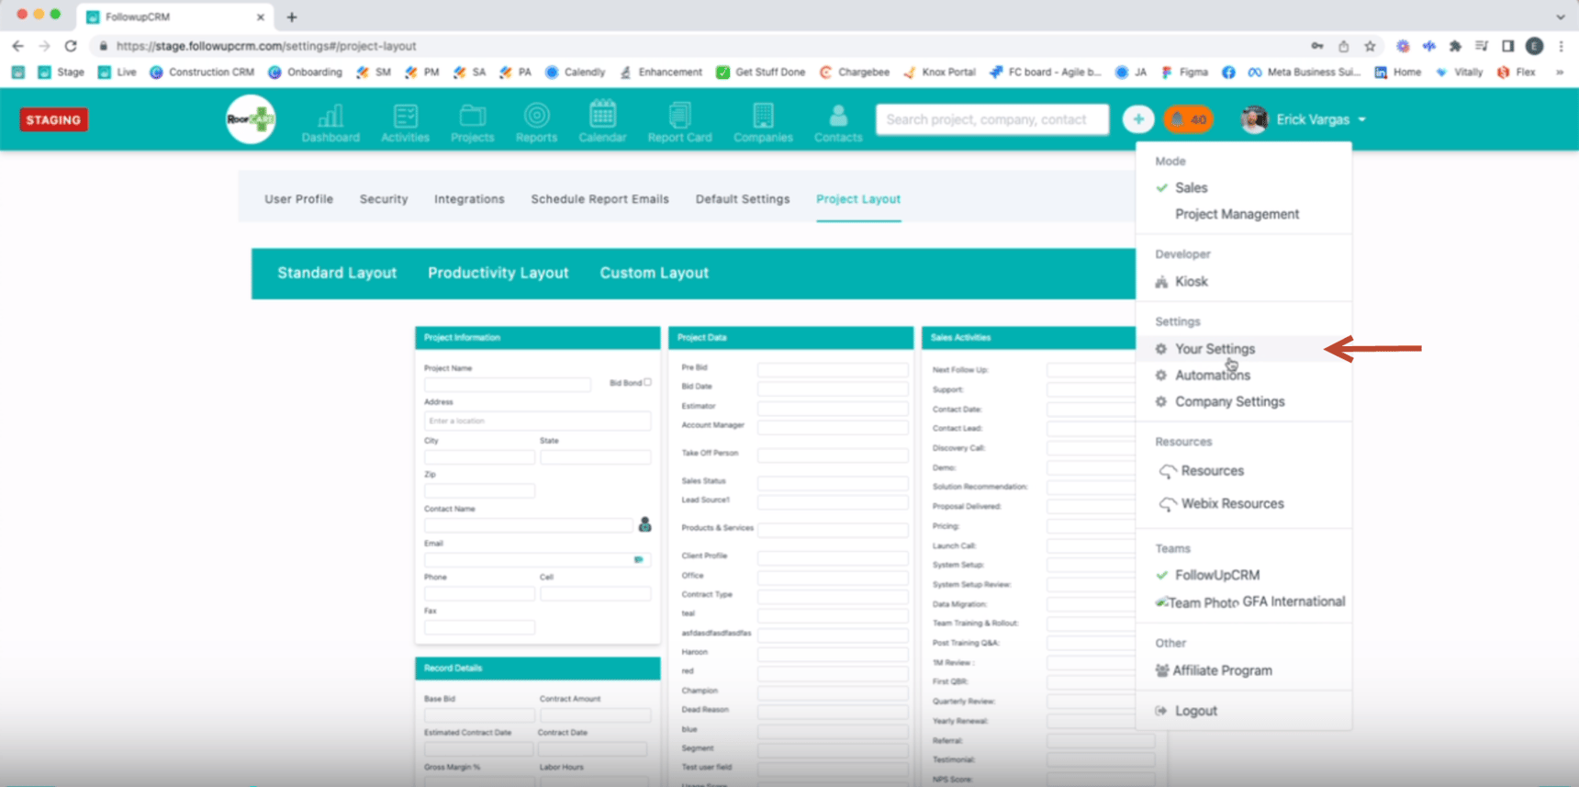Open the Construction CRM bookmark
Viewport: 1579px width, 787px height.
(x=202, y=72)
